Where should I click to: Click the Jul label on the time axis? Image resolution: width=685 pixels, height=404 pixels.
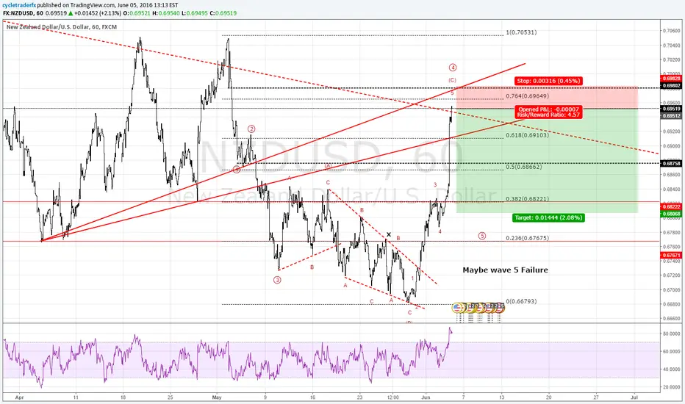click(635, 397)
